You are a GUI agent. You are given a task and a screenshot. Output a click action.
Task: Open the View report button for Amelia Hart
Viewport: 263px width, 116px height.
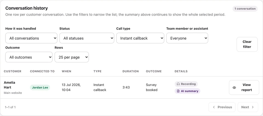click(x=244, y=87)
